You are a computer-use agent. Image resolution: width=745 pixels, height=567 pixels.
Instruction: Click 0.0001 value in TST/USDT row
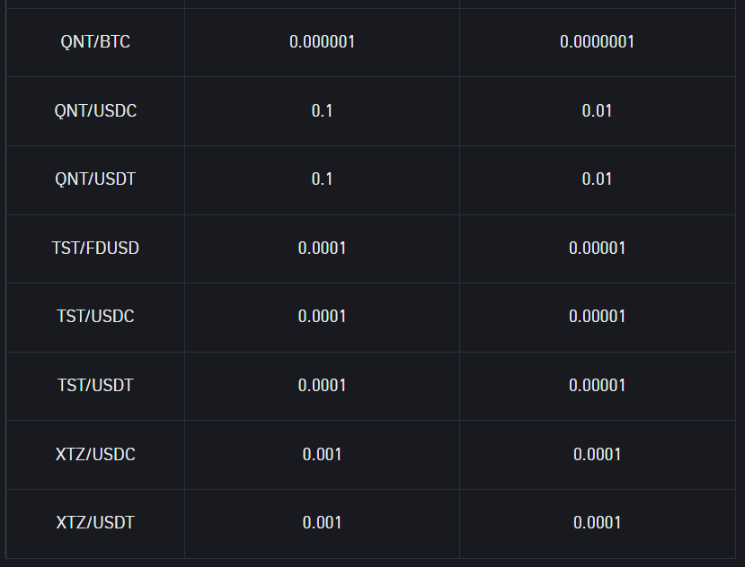(x=322, y=385)
